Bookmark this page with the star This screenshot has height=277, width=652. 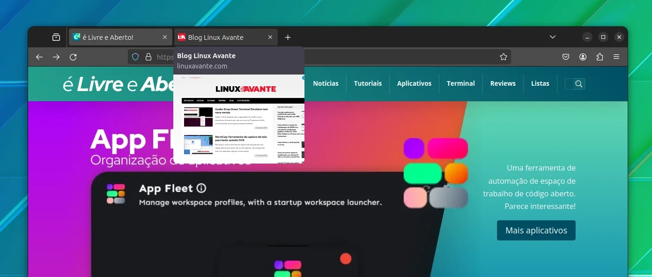pyautogui.click(x=504, y=57)
